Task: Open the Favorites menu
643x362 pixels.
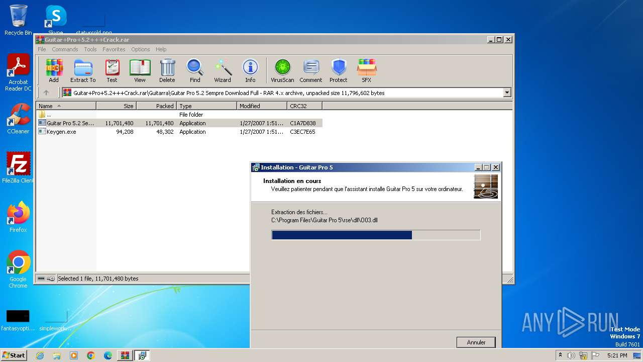Action: (114, 49)
